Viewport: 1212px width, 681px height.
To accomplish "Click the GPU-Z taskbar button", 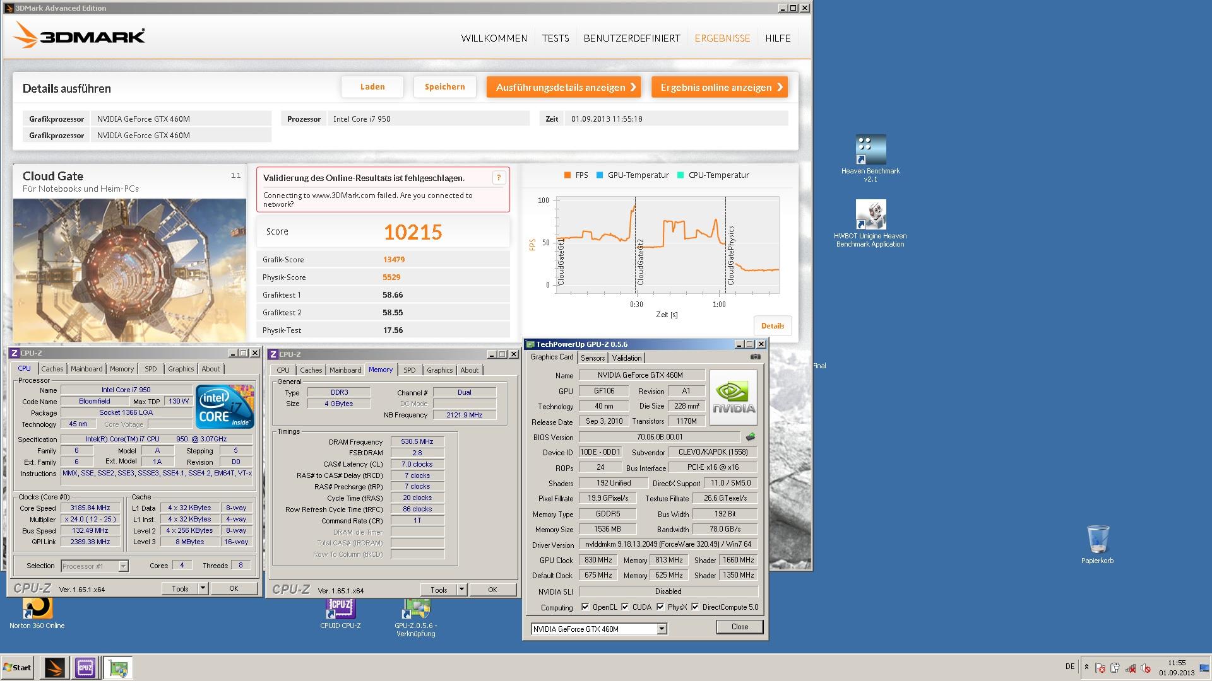I will (x=118, y=667).
